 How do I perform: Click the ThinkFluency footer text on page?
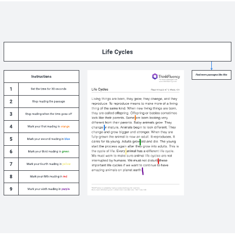coord(119,189)
